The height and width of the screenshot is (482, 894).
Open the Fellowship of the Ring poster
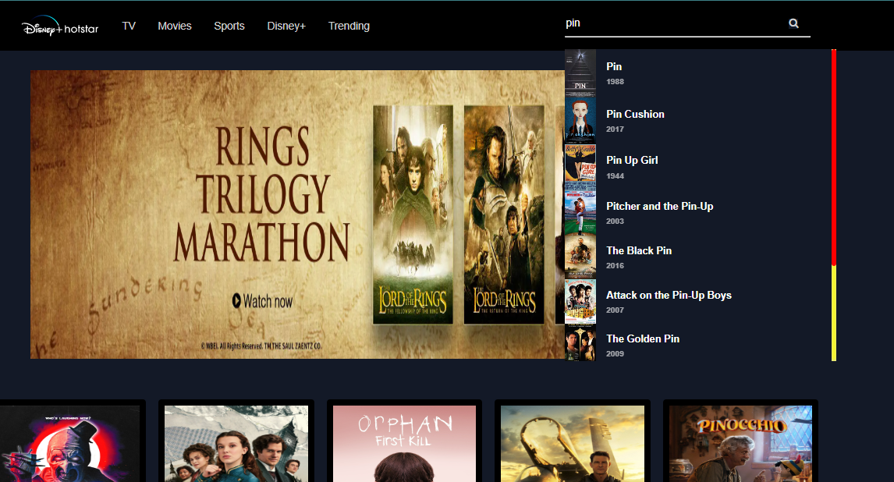[413, 214]
